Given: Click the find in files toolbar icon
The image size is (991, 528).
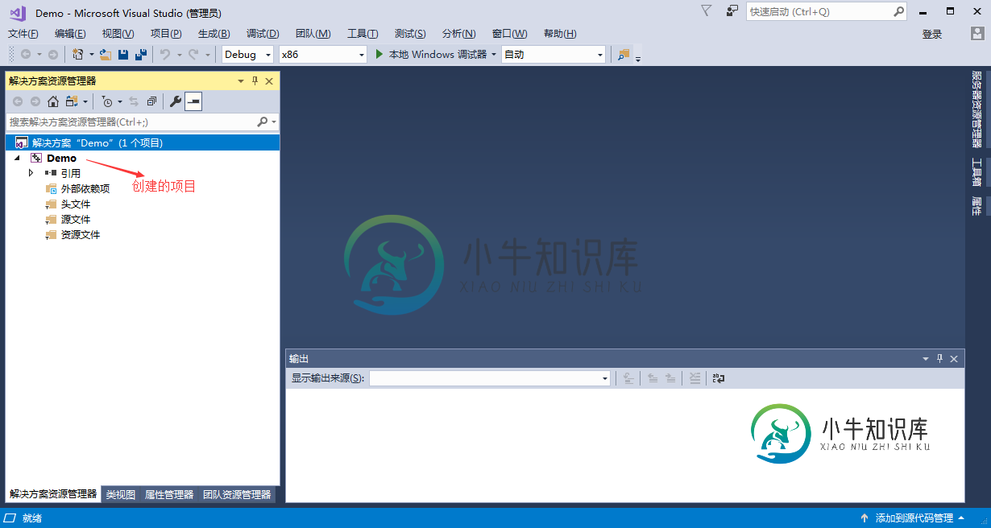Looking at the screenshot, I should point(624,55).
